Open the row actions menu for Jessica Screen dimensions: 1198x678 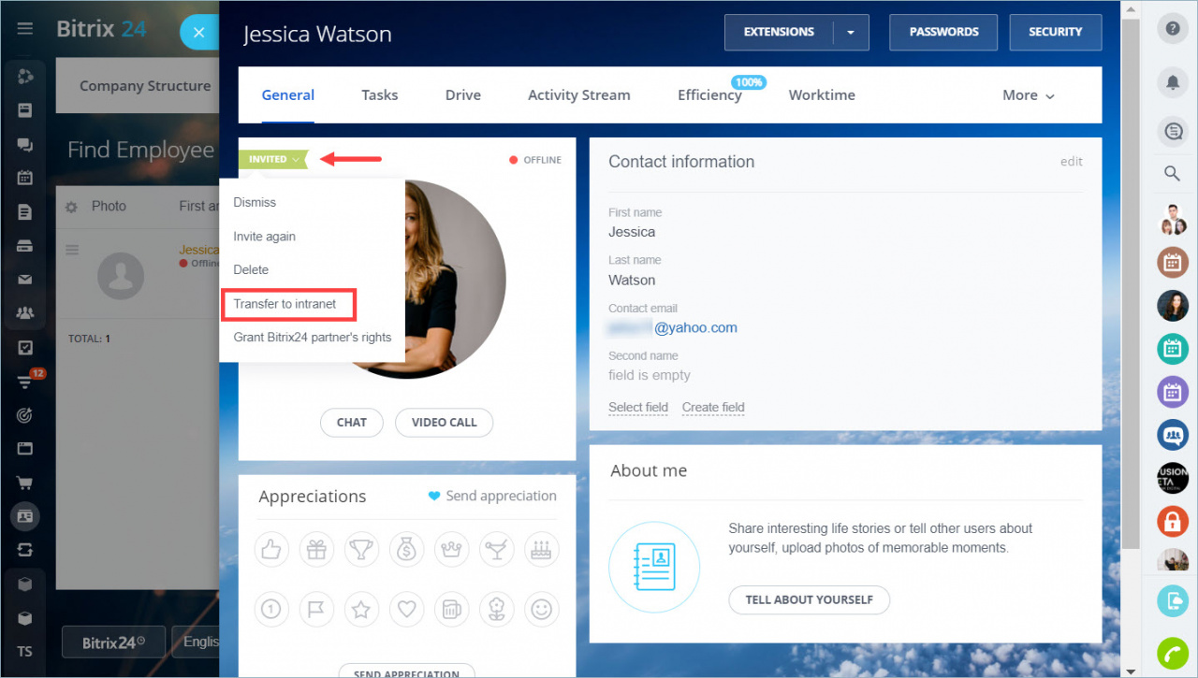[72, 251]
